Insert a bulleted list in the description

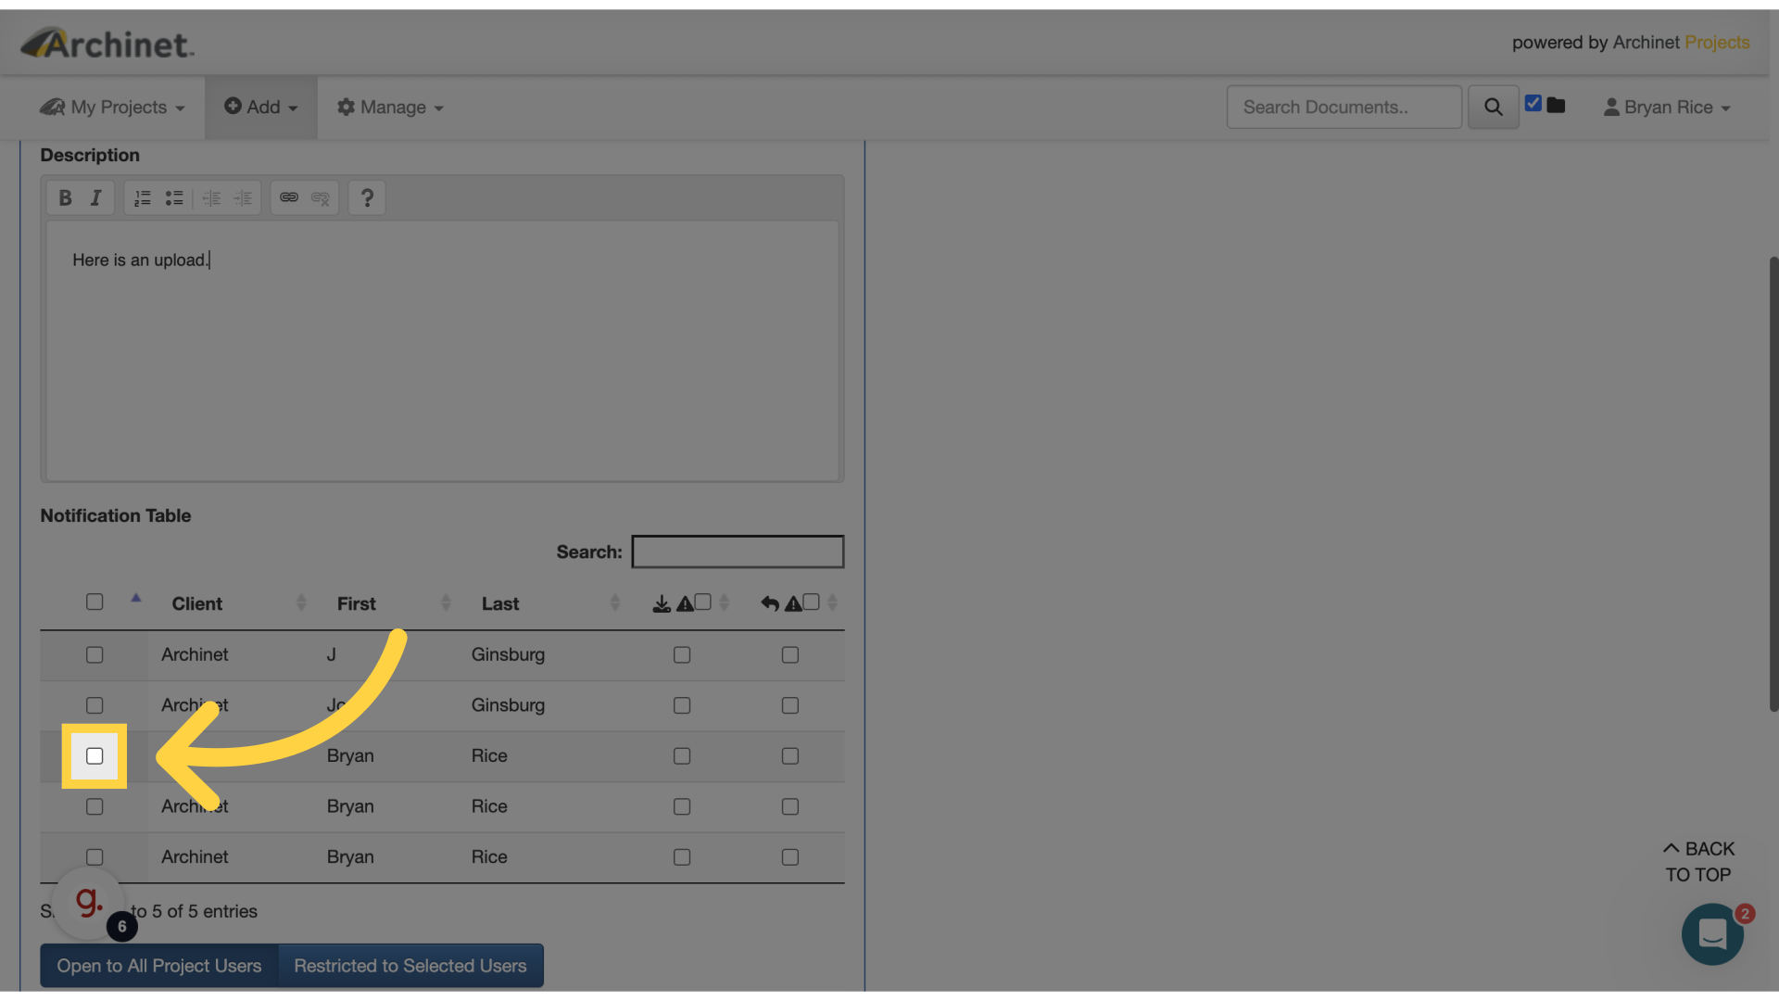tap(173, 197)
